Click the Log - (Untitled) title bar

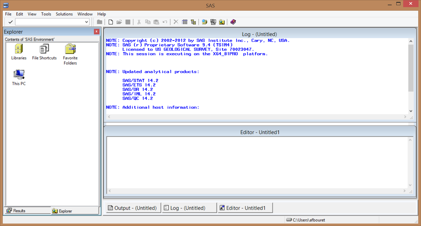pos(259,34)
